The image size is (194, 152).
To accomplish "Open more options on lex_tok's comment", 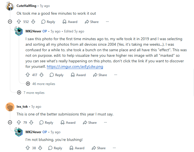I will pyautogui.click(x=105, y=122).
